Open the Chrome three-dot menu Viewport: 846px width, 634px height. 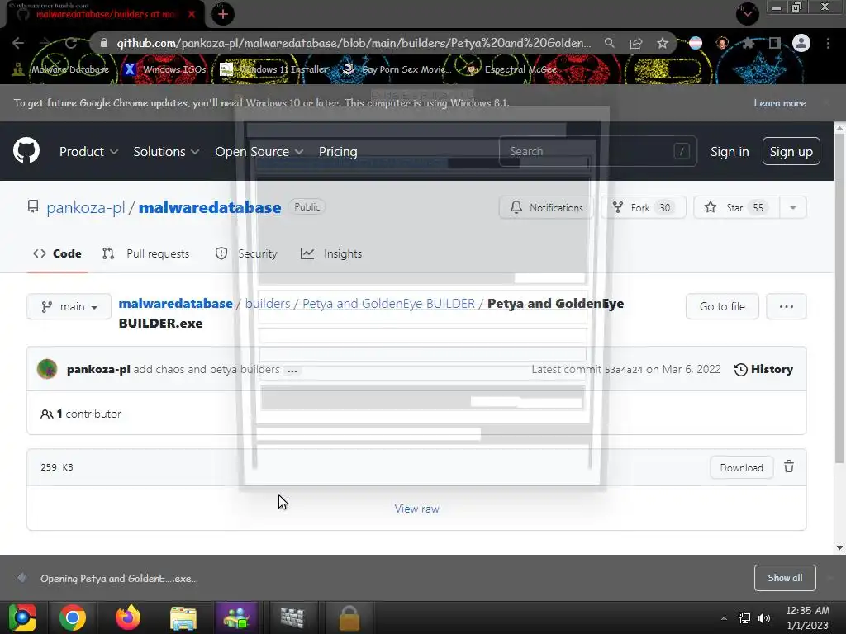[x=828, y=43]
